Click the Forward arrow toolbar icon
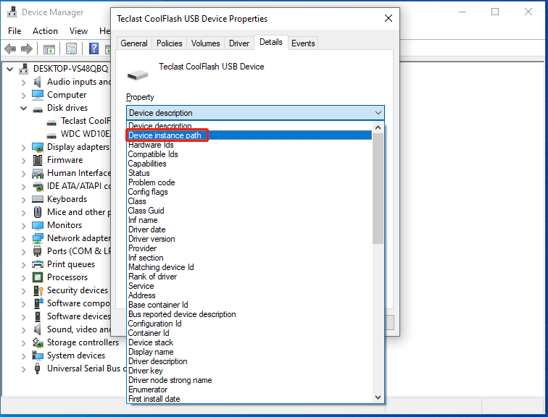Viewport: 548px width, 417px height. (27, 49)
